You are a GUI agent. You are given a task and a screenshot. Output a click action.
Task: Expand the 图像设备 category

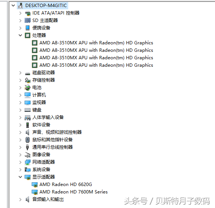tap(20, 155)
